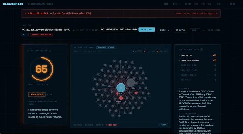The width and height of the screenshot is (243, 134).
Task: Open the ClearChain logo home link
Action: [x=13, y=4]
